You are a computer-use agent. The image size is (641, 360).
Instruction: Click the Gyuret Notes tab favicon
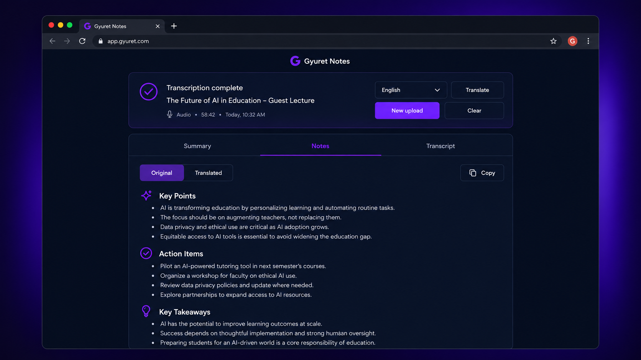(87, 26)
